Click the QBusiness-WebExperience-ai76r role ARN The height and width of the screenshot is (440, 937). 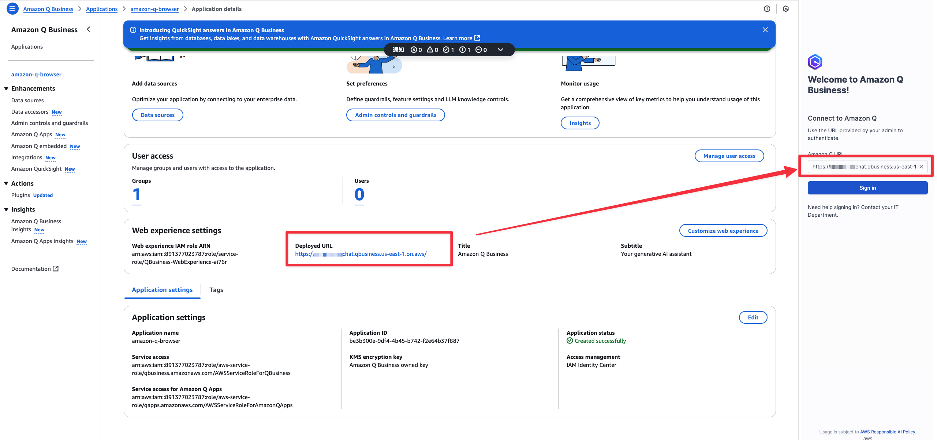185,258
